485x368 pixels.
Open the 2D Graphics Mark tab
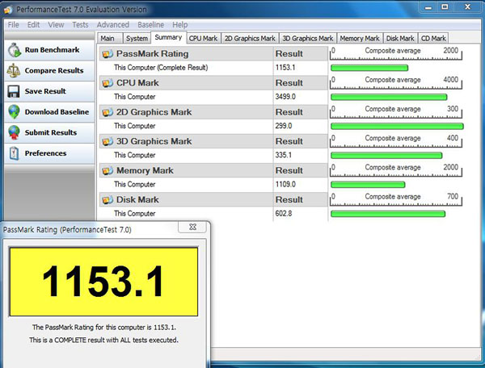[x=250, y=38]
